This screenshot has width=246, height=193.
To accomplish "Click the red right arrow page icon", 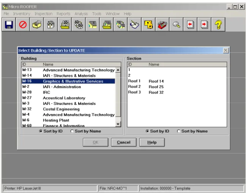I will click(x=204, y=24).
